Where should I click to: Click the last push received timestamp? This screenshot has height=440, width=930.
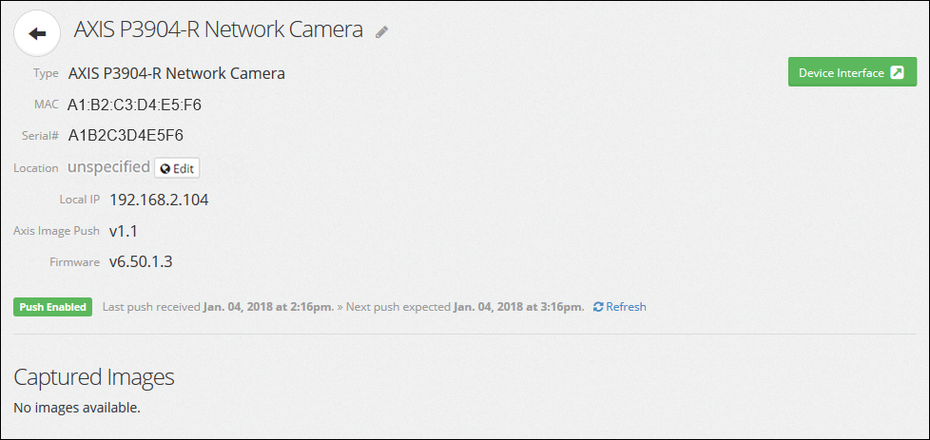[x=268, y=307]
